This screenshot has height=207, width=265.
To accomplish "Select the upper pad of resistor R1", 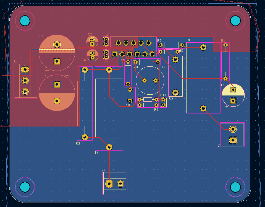I will point(225,45).
